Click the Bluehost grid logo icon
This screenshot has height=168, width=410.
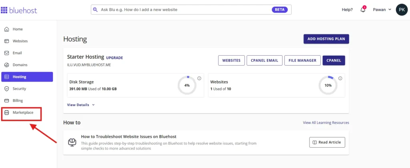click(x=4, y=10)
